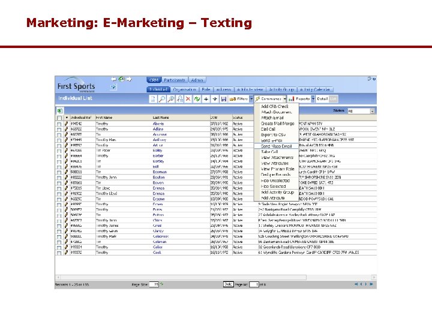
Task: Click the horizontal scrollbar below the grid
Action: pos(216,277)
